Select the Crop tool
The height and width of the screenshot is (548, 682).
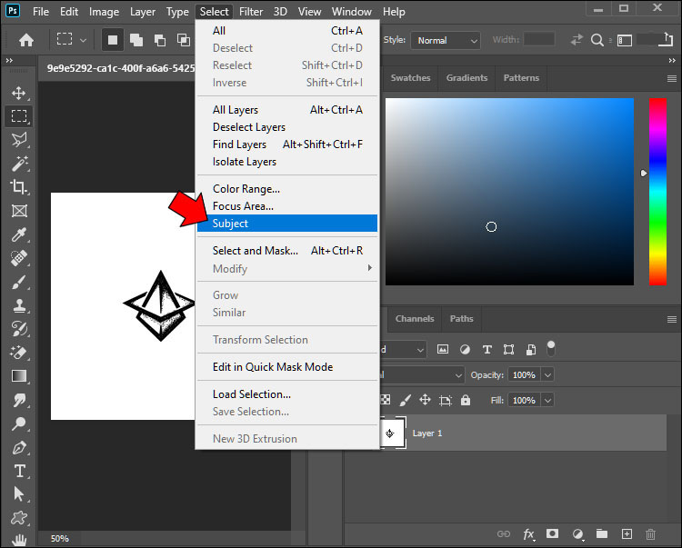(19, 187)
